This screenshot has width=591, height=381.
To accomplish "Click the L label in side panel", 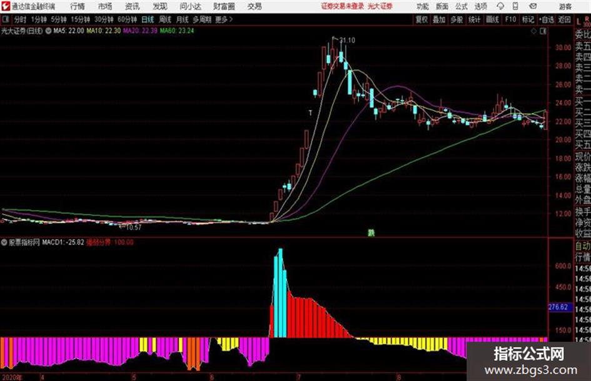I will click(x=578, y=23).
